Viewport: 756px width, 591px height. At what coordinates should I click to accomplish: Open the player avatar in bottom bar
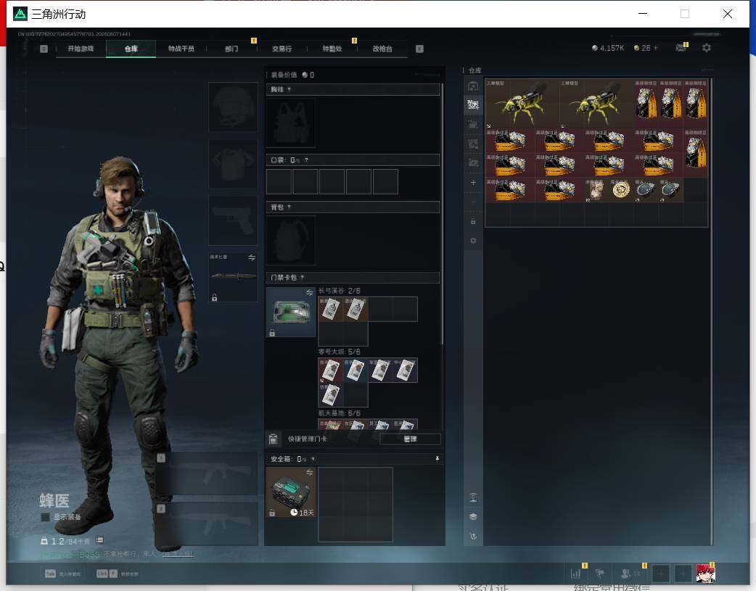[x=705, y=574]
